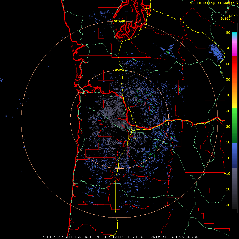
Task: Click the NEXR label above the color scale
Action: [233, 16]
